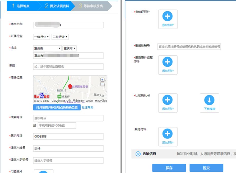Viewport: 236px width, 173px height.
Task: Click the 龙湖西城天街 label on the map
Action: (x=80, y=87)
